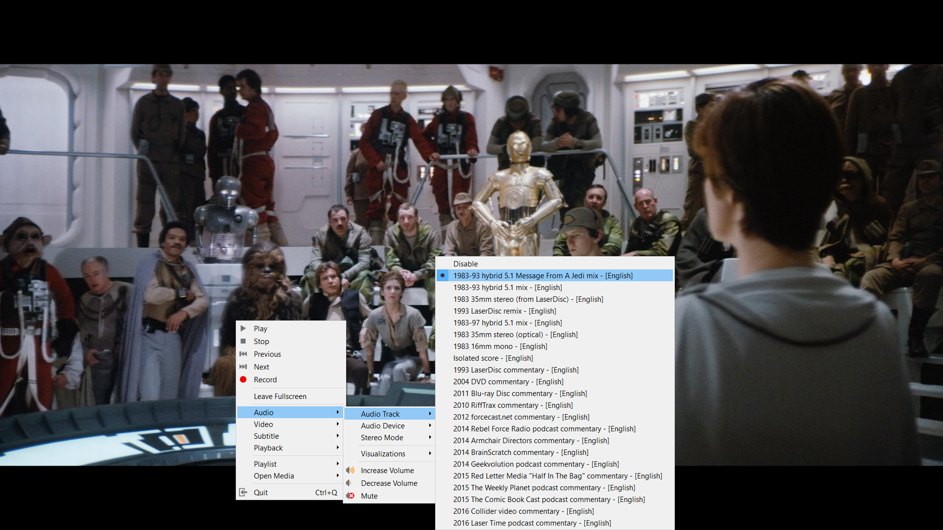Open the Open Media menu entry
Viewport: 943px width, 530px height.
point(291,476)
